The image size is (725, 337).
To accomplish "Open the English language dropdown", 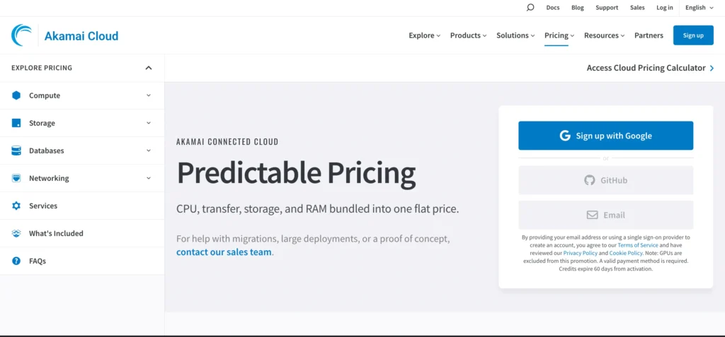I will pyautogui.click(x=699, y=8).
